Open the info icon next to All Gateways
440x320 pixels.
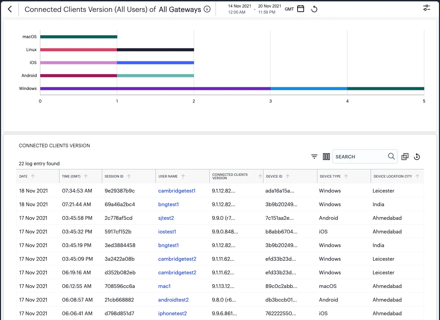coord(207,9)
